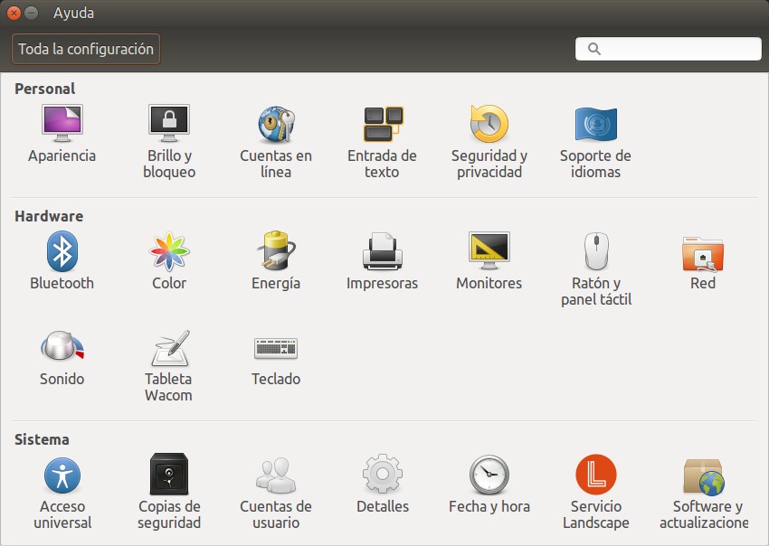This screenshot has width=769, height=546.
Task: Open the Apariencia settings icon
Action: pos(62,125)
